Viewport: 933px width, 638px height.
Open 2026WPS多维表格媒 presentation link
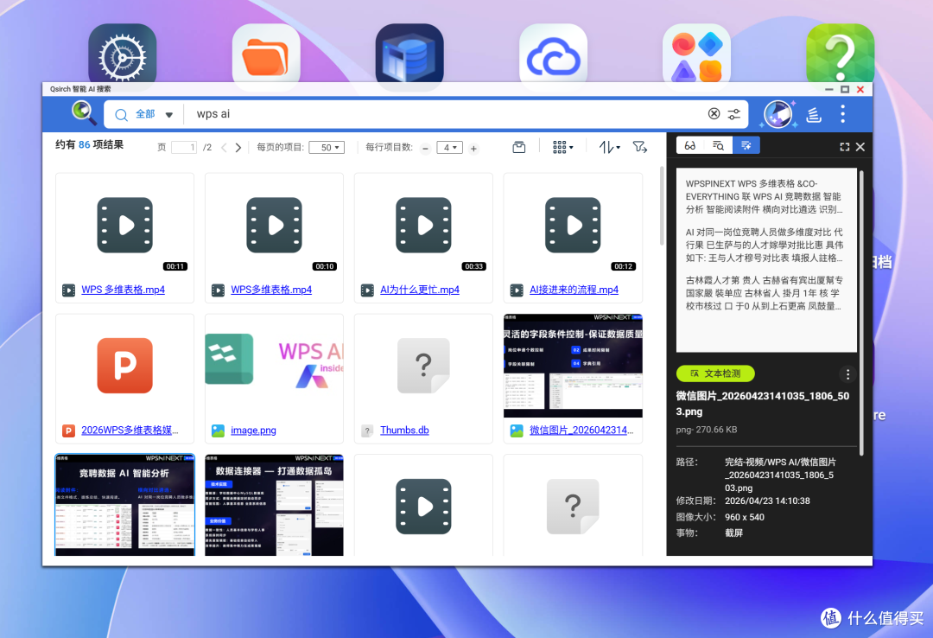pyautogui.click(x=130, y=431)
